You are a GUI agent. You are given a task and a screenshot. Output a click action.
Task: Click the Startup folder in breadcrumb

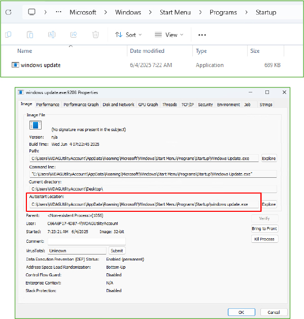point(266,12)
